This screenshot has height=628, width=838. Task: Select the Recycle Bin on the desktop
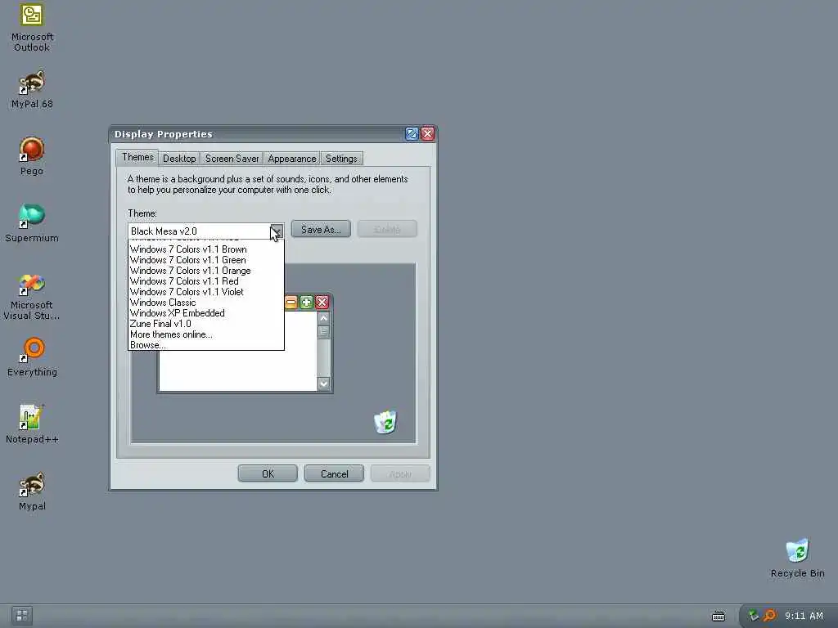point(797,558)
